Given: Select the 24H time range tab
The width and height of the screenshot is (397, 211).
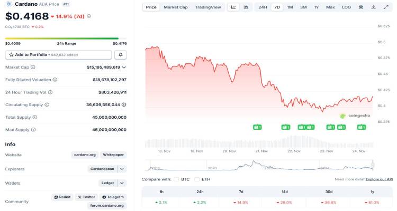Looking at the screenshot, I should point(263,7).
